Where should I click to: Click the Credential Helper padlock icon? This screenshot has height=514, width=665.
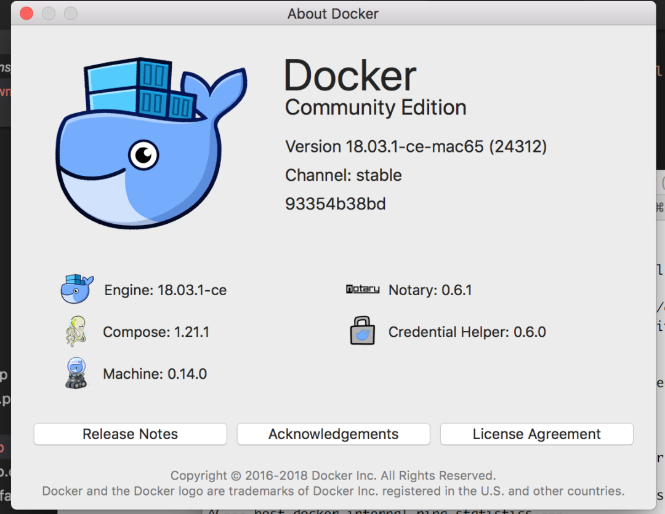[362, 330]
